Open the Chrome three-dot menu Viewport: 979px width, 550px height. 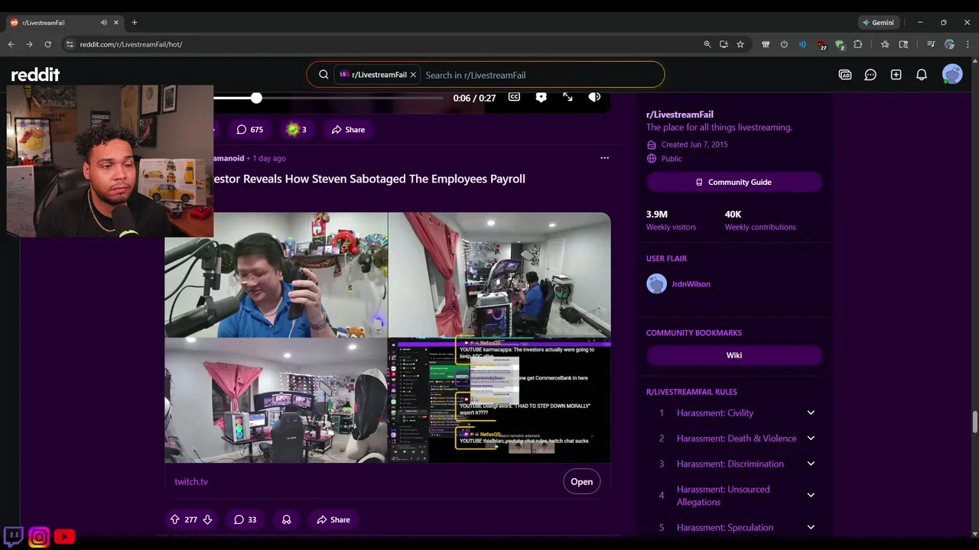coord(967,44)
